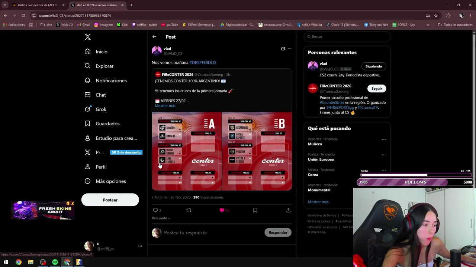Click the Postear button
This screenshot has width=476, height=267.
[x=110, y=200]
